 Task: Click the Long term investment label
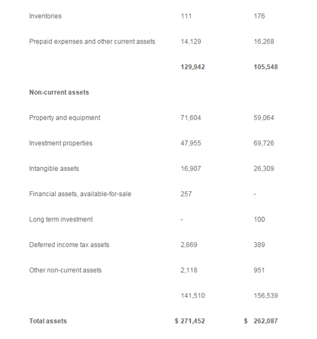61,220
